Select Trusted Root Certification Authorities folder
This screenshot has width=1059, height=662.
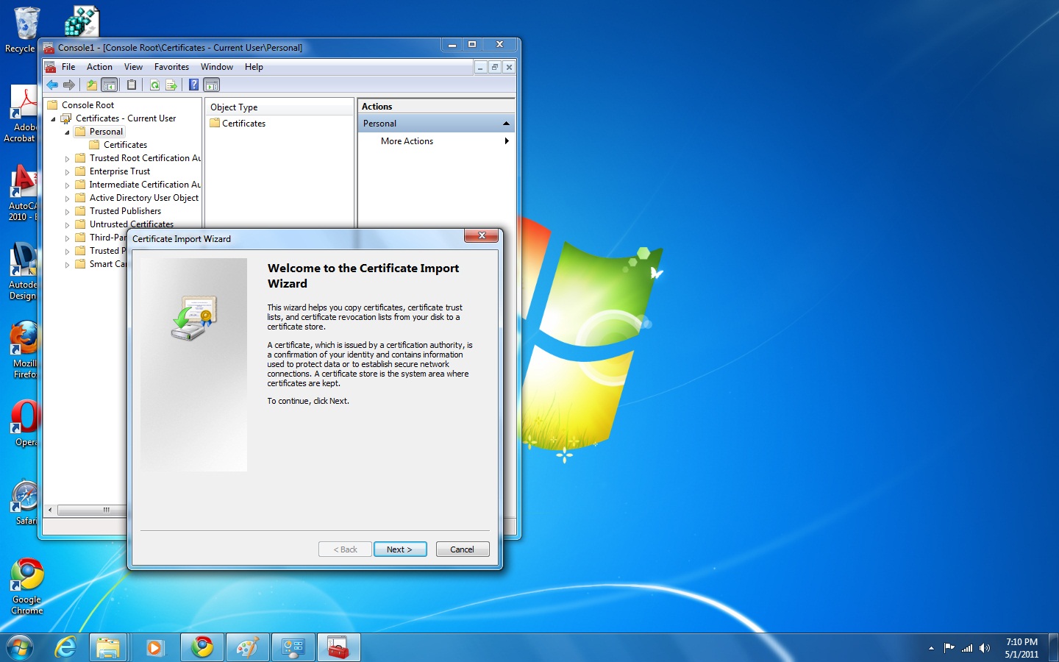pyautogui.click(x=145, y=158)
